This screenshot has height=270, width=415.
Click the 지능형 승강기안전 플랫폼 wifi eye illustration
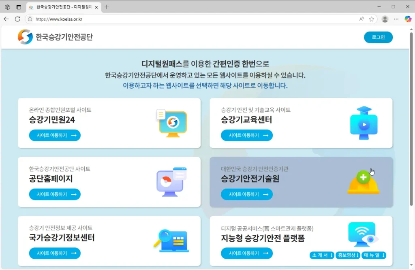(363, 234)
